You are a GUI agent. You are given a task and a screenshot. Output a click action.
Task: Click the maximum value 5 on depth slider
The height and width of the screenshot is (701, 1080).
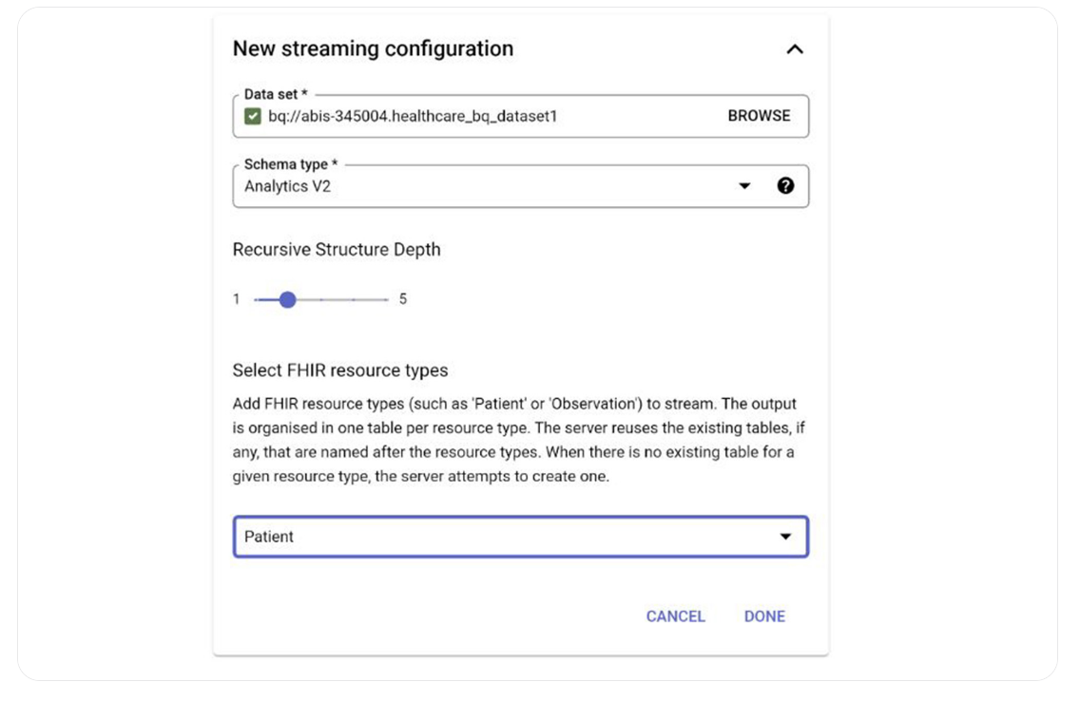click(x=401, y=297)
